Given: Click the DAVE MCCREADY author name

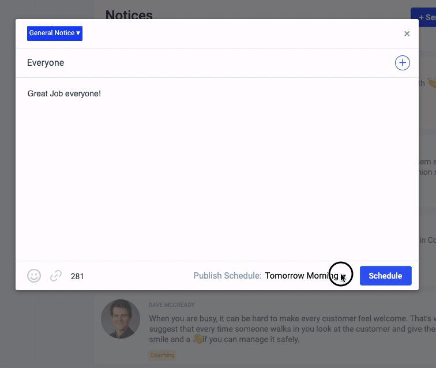Looking at the screenshot, I should [171, 305].
